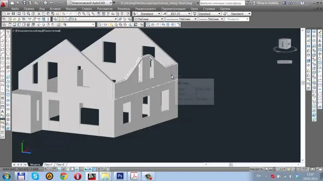Toggle the layer lightbulb on/off icon
The height and width of the screenshot is (181, 323).
click(59, 19)
